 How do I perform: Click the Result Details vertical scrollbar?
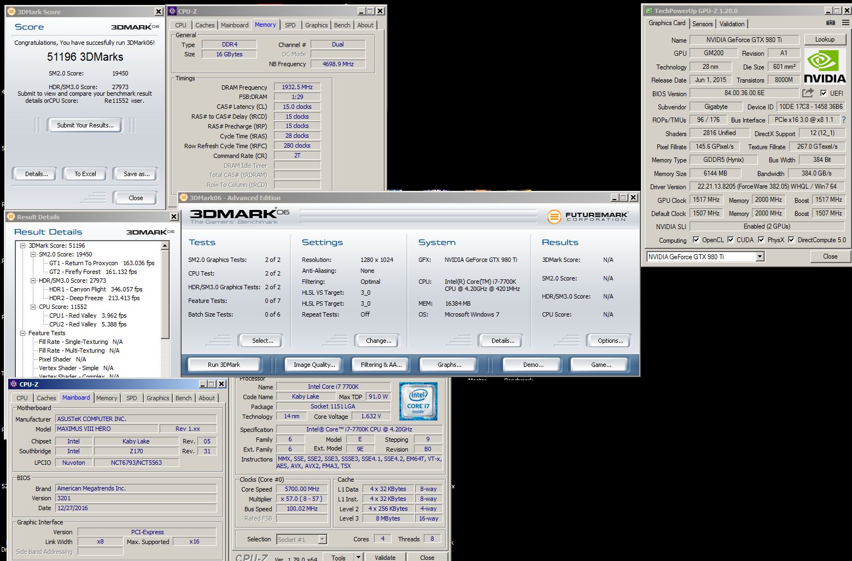pyautogui.click(x=165, y=309)
